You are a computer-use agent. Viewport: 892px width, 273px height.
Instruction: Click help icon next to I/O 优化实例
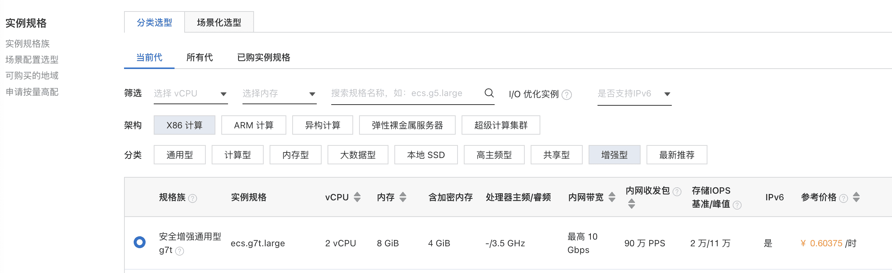click(567, 95)
